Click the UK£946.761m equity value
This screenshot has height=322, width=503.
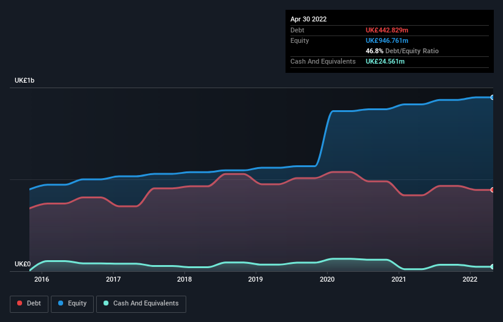pyautogui.click(x=387, y=40)
